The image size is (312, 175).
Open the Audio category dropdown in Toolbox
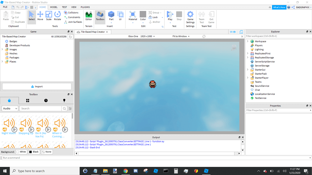(9, 109)
